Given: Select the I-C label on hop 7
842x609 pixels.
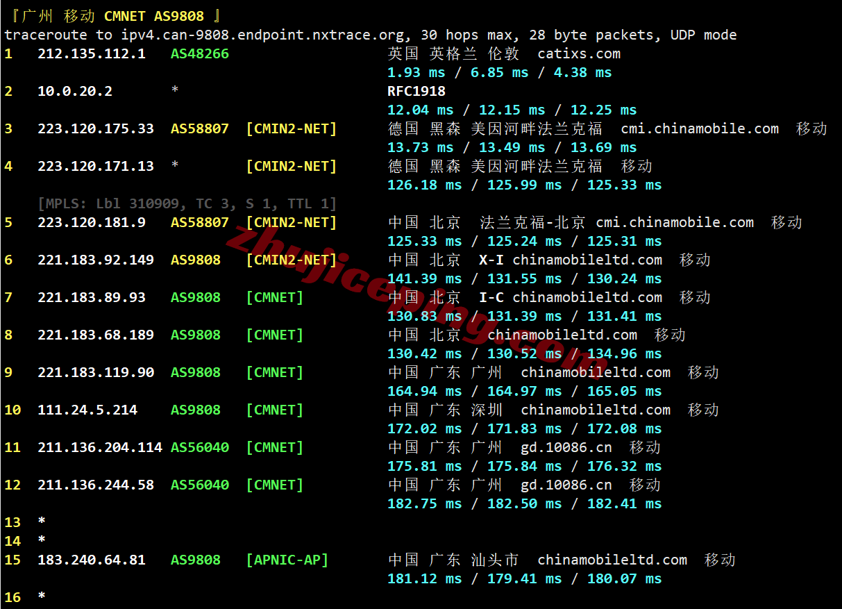Looking at the screenshot, I should click(491, 297).
